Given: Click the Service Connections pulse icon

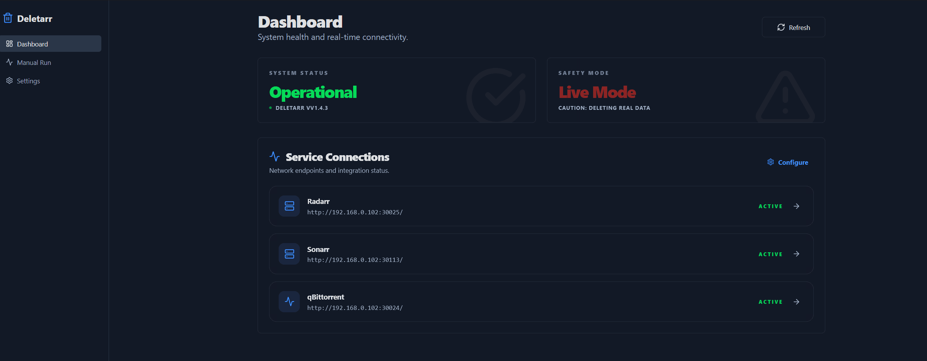Looking at the screenshot, I should pos(274,156).
